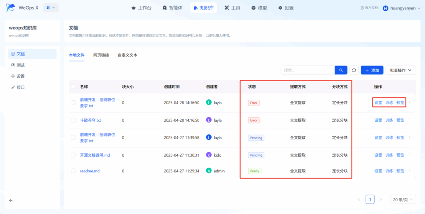Click the Pending status tag of 开源文档说明.md
Viewport: 425px width, 214px height.
[x=256, y=155]
